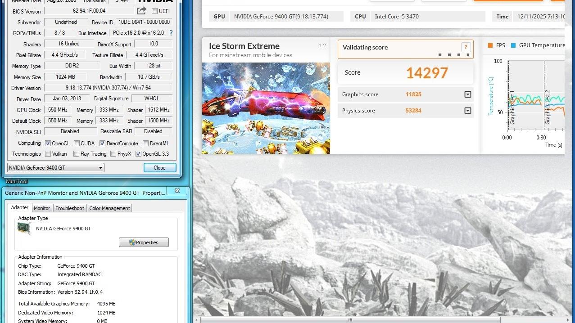Image resolution: width=575 pixels, height=323 pixels.
Task: Click the Ice Storm Extreme thumbnail image
Action: point(266,108)
